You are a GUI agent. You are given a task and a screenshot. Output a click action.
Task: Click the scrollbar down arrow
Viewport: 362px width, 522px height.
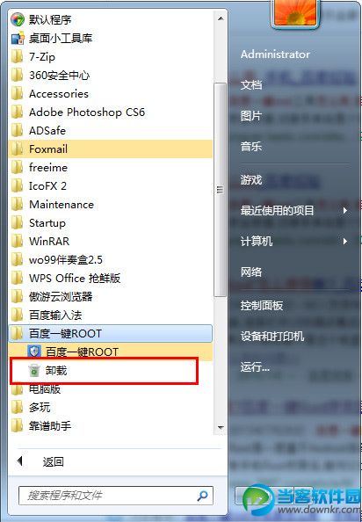[x=221, y=427]
